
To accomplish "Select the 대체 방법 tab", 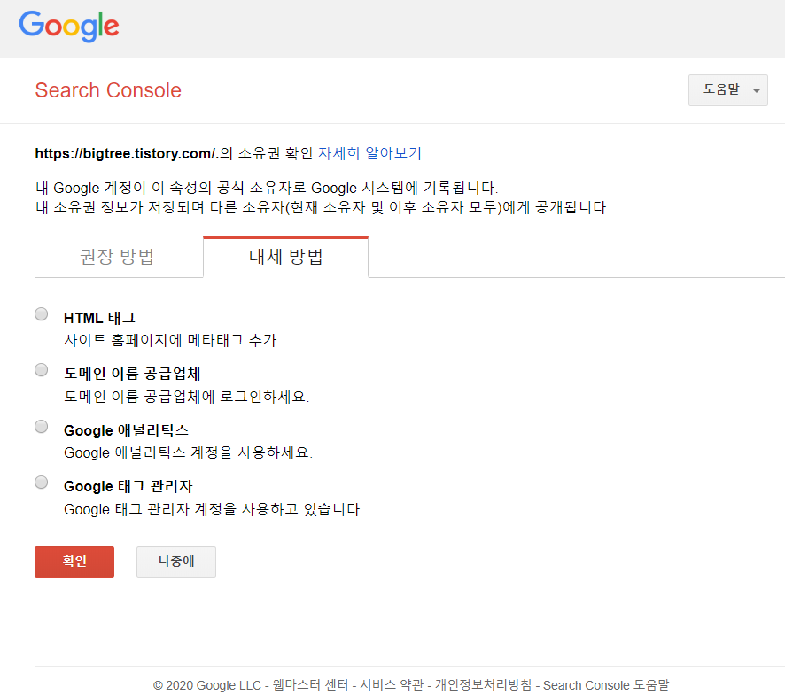I will (x=286, y=257).
